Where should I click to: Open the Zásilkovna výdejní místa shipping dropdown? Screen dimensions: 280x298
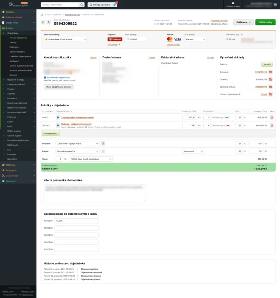click(x=77, y=143)
